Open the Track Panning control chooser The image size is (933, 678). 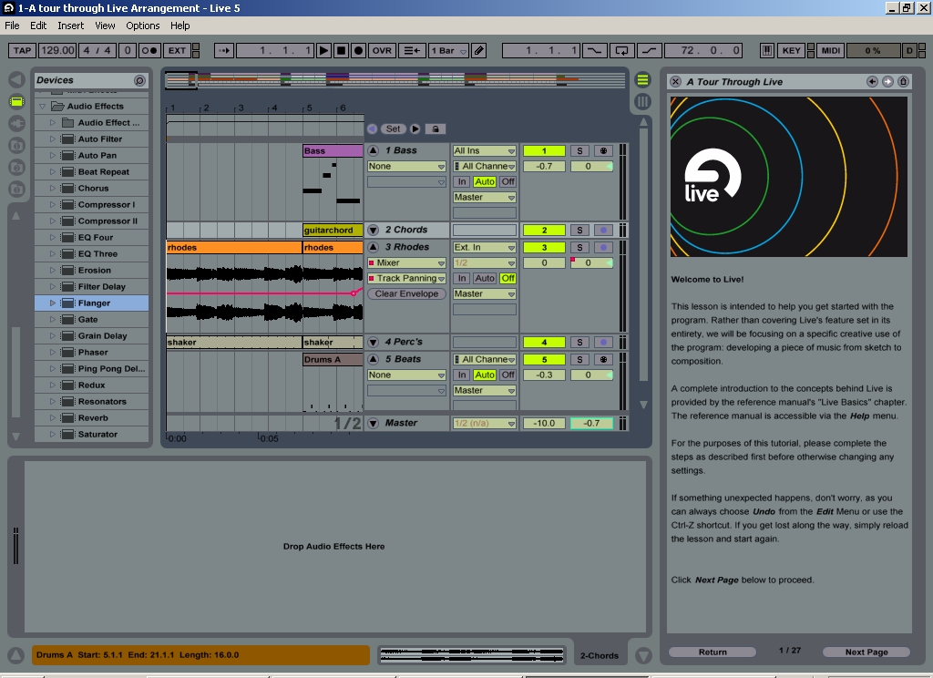click(406, 278)
